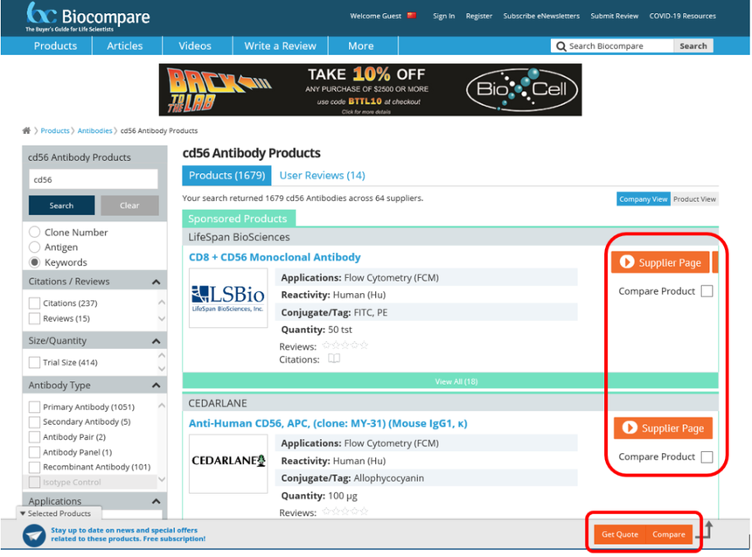The width and height of the screenshot is (752, 557).
Task: Check Compare Product for CD8 + CD56 antibody
Action: 707,291
